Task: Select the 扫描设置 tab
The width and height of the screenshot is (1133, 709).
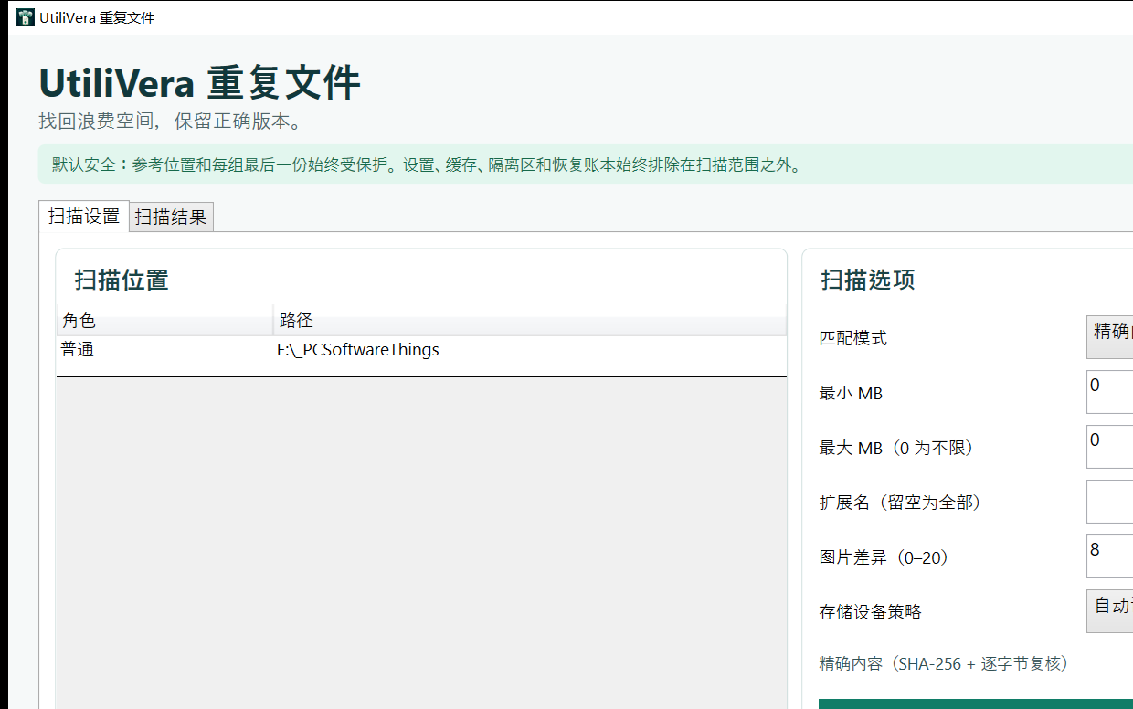Action: [x=84, y=216]
